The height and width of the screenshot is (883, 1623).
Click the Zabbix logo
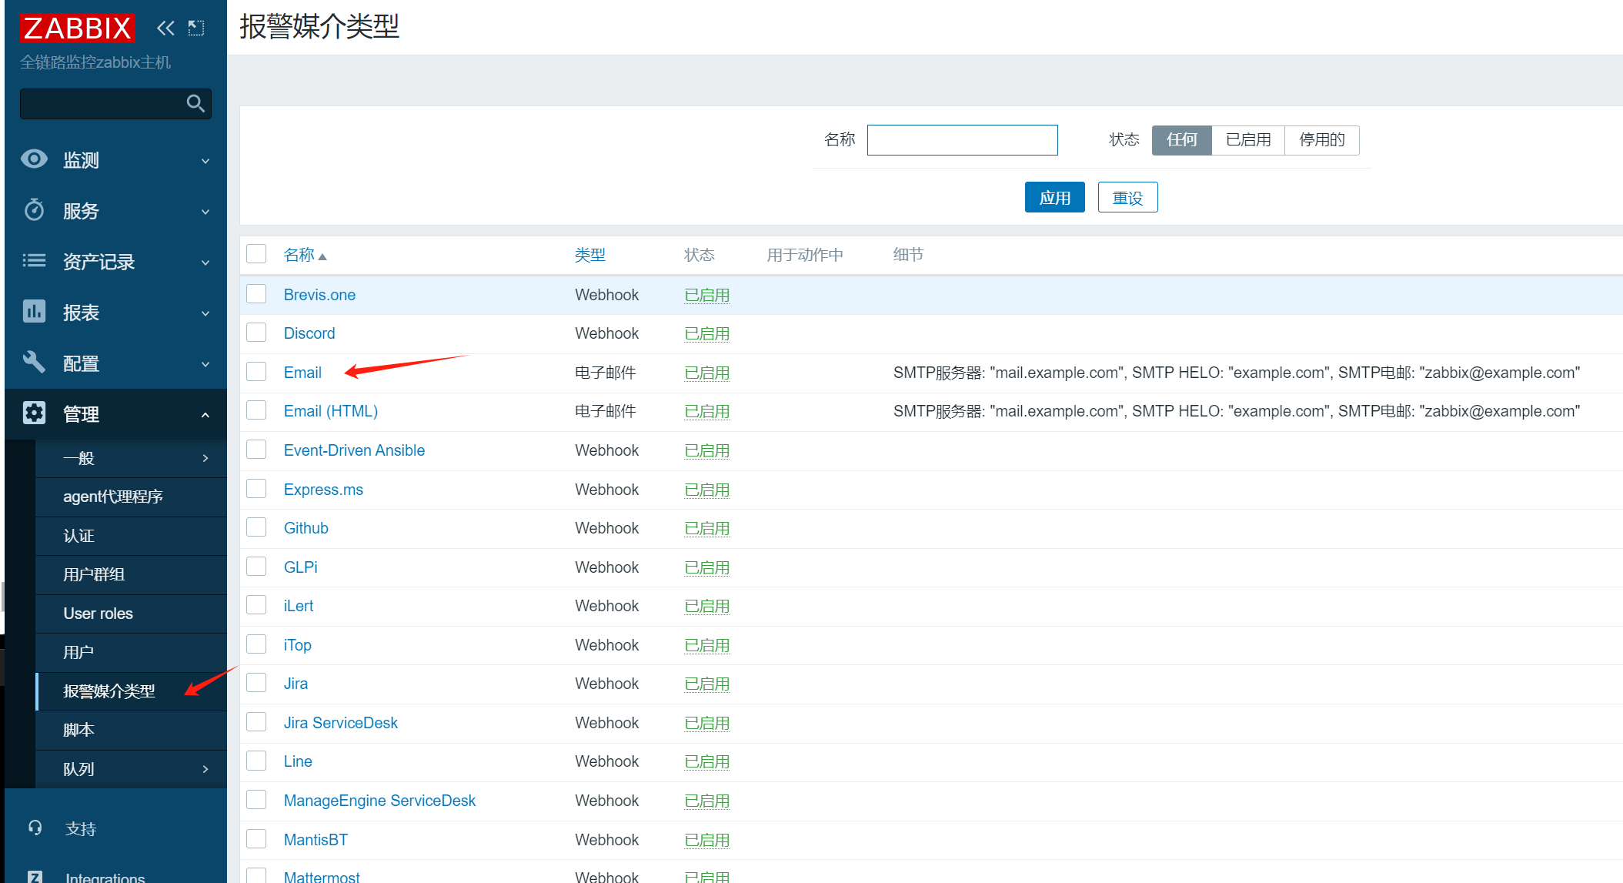77,28
